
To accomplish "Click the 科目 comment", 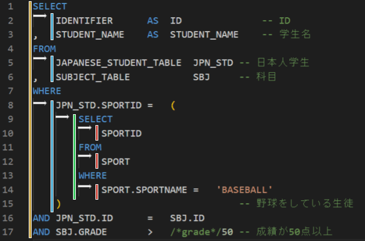I will tap(266, 77).
